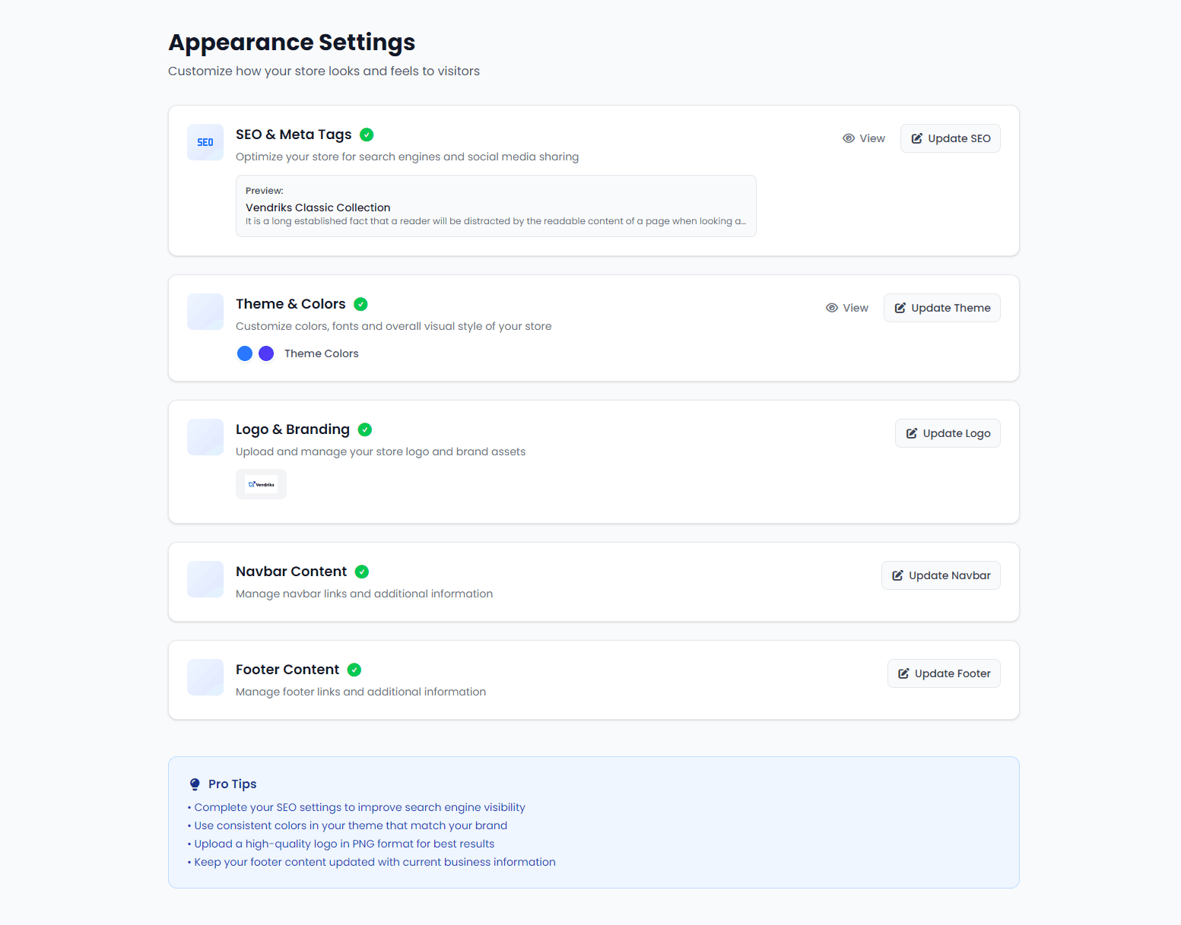Pick the blue theme color swatch
1181x925 pixels.
pos(245,353)
